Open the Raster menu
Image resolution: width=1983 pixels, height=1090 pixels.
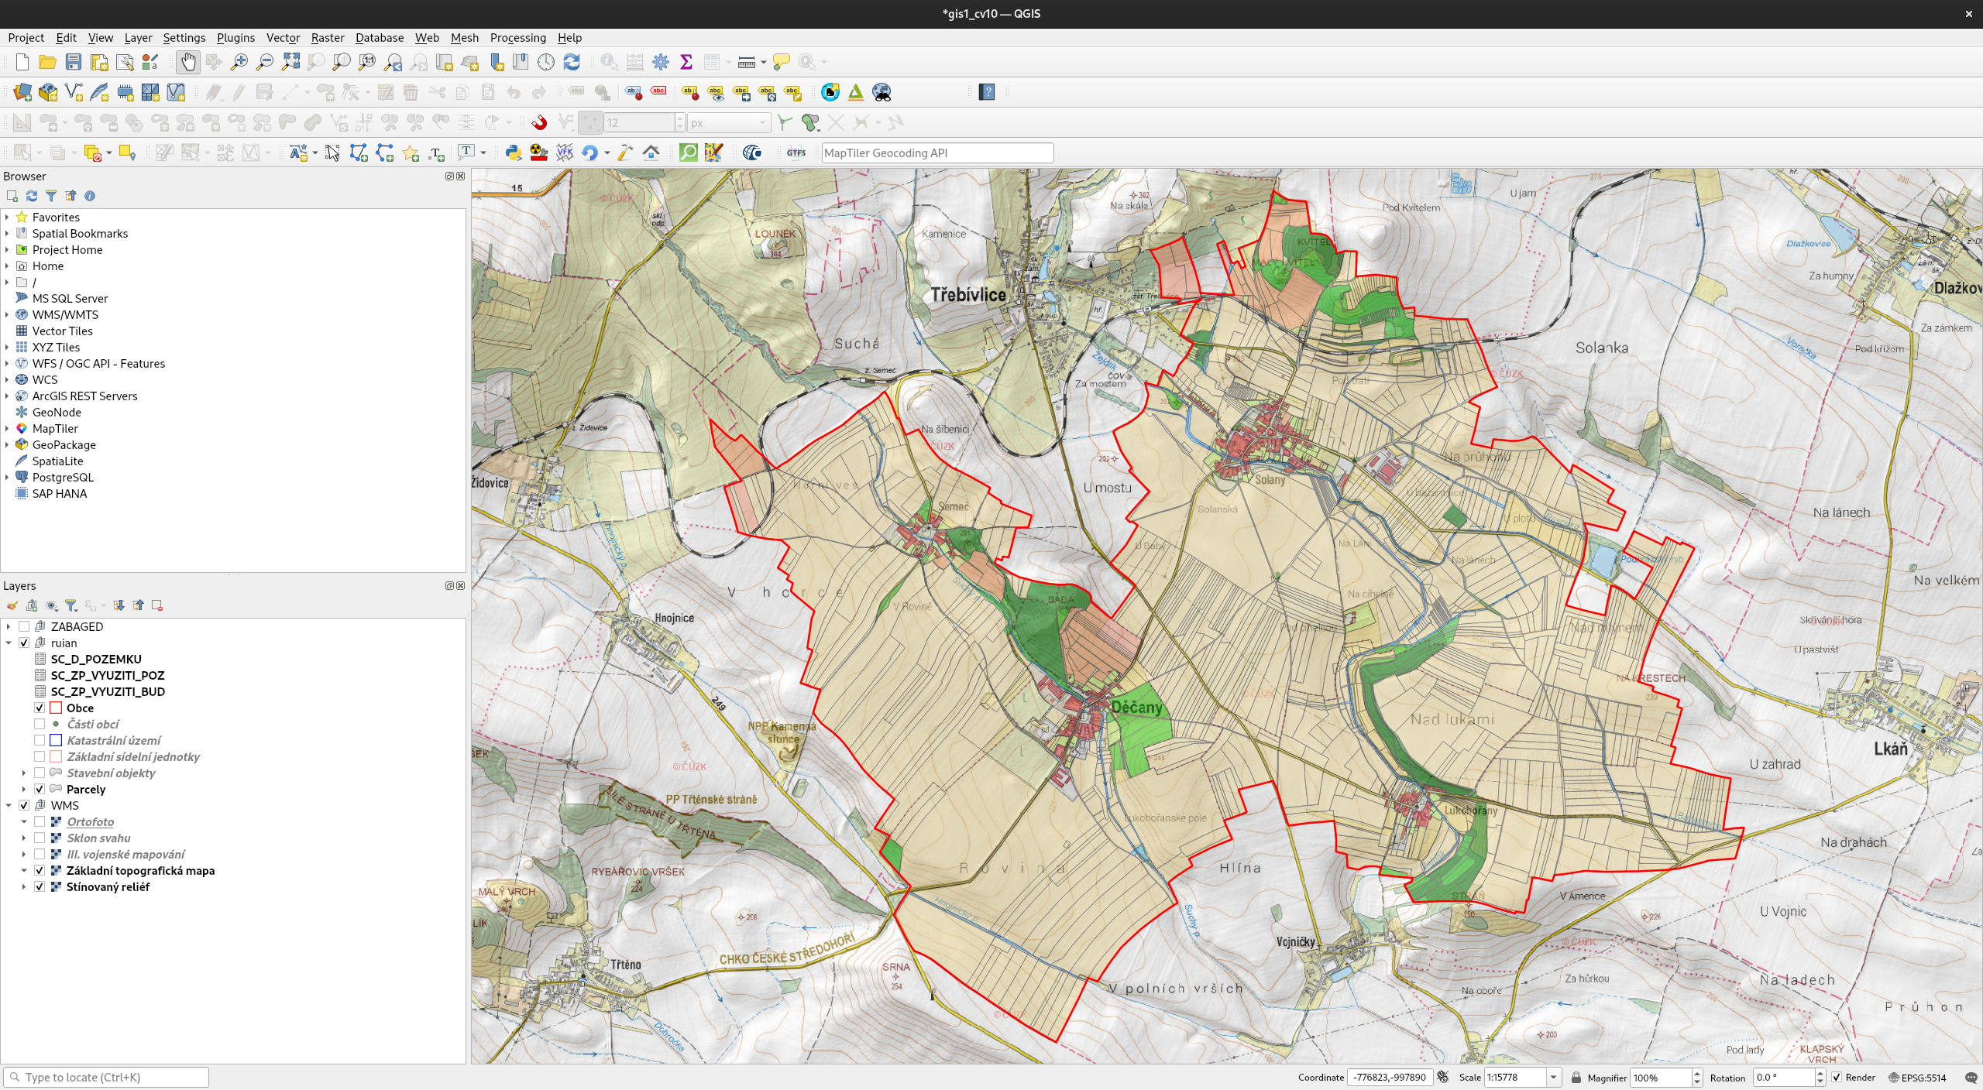(x=328, y=37)
